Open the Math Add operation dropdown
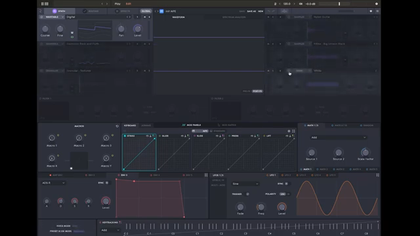Screen dimensions: 420x236 click(x=339, y=137)
